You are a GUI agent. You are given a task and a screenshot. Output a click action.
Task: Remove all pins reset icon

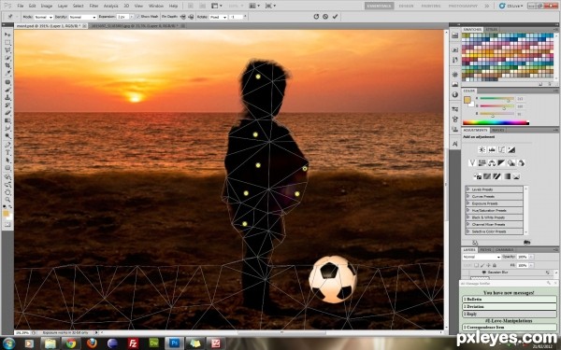click(x=316, y=17)
